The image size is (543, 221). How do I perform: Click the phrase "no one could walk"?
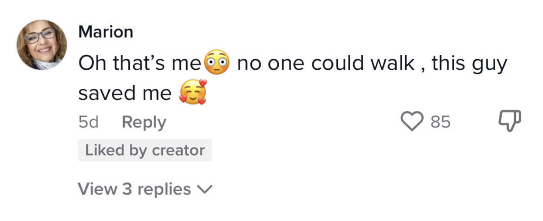pyautogui.click(x=326, y=63)
